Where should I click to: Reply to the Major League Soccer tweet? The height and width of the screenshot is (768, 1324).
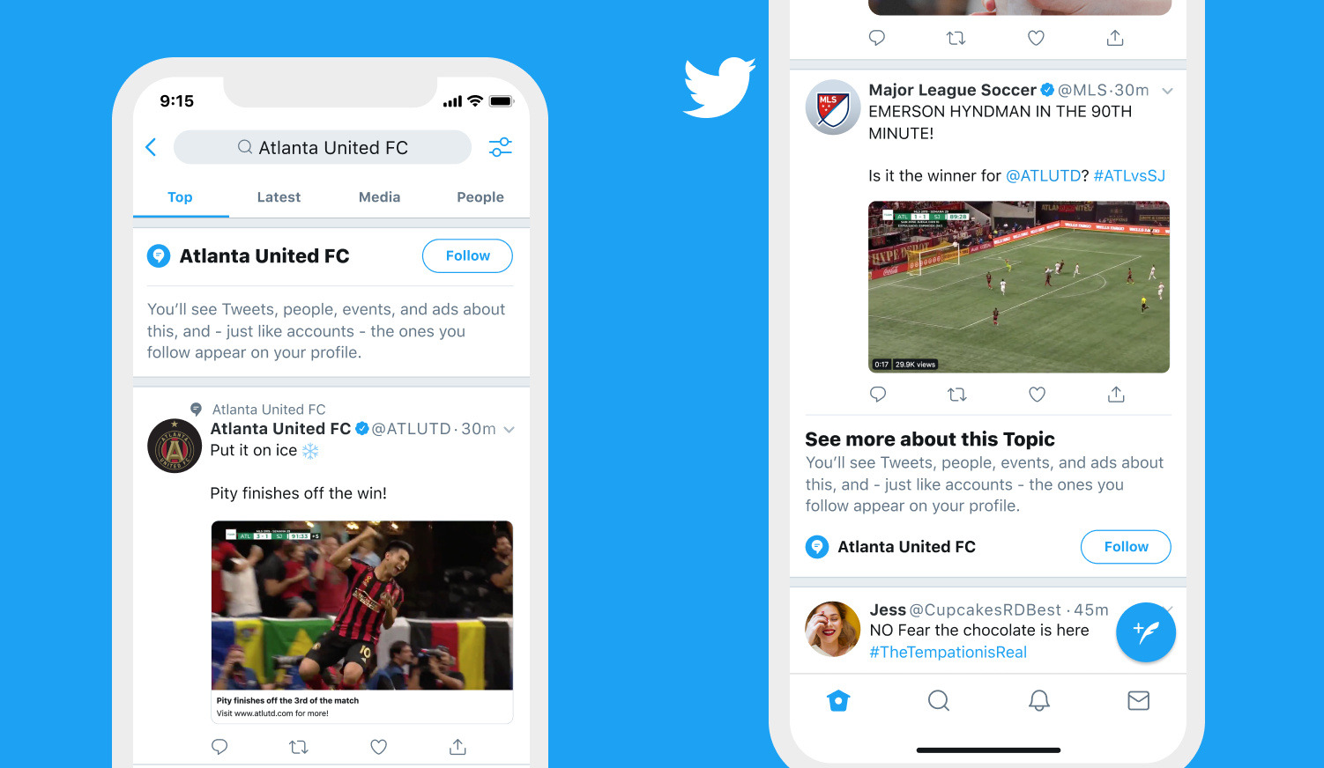pyautogui.click(x=878, y=395)
